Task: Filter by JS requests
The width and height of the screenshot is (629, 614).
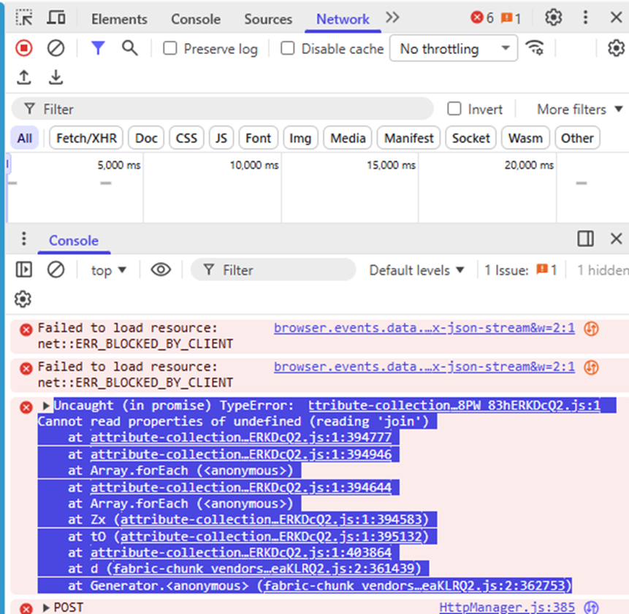Action: 221,138
